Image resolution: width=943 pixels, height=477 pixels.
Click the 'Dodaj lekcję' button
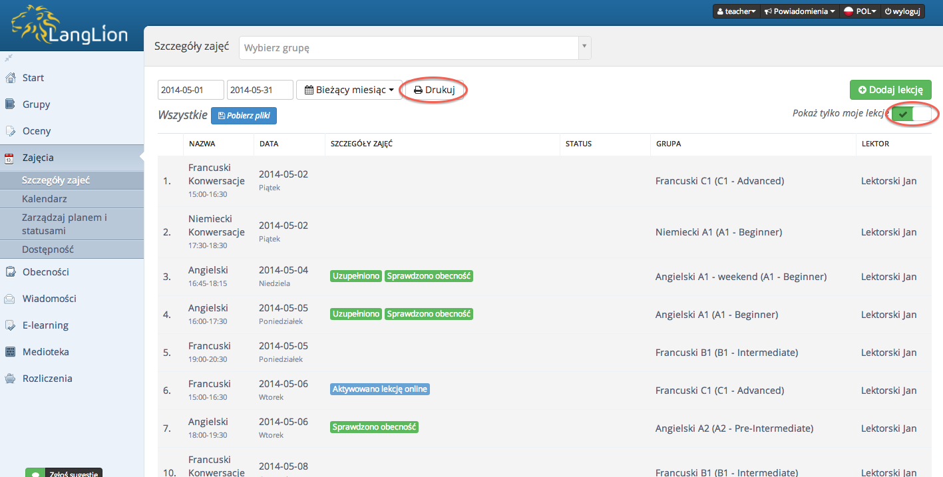tap(890, 90)
